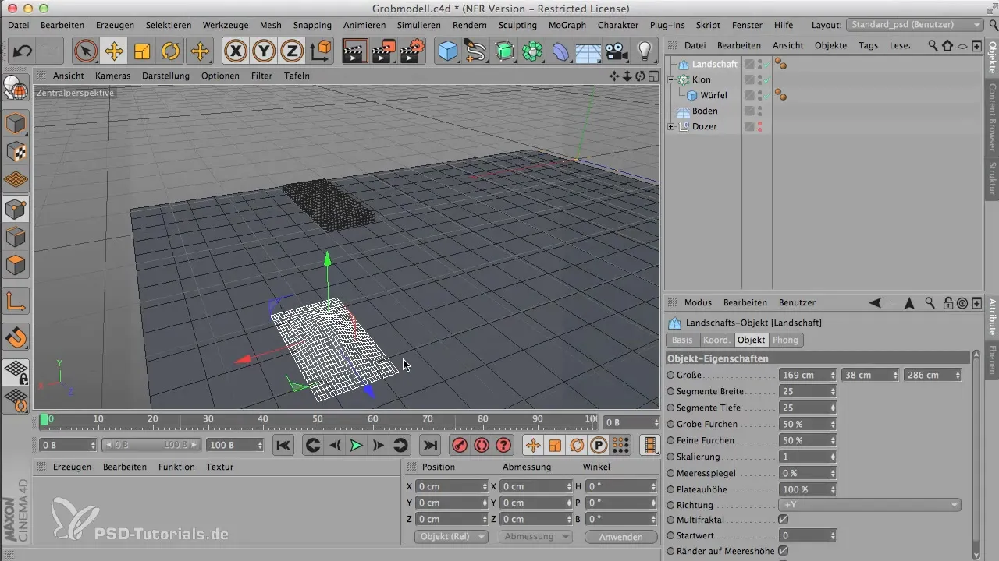
Task: Search in attribute manager
Action: point(930,302)
